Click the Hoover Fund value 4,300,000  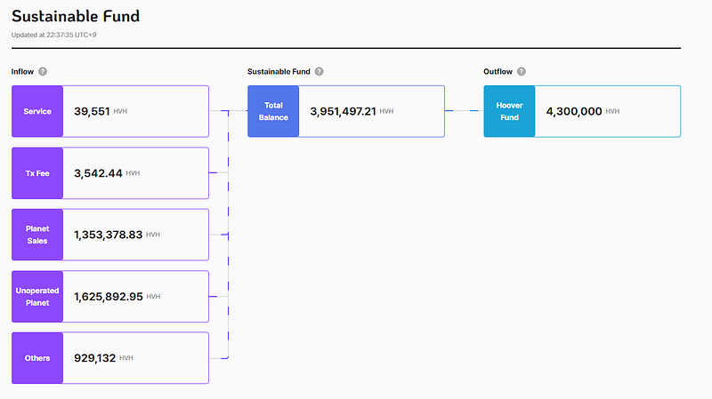[x=574, y=112]
